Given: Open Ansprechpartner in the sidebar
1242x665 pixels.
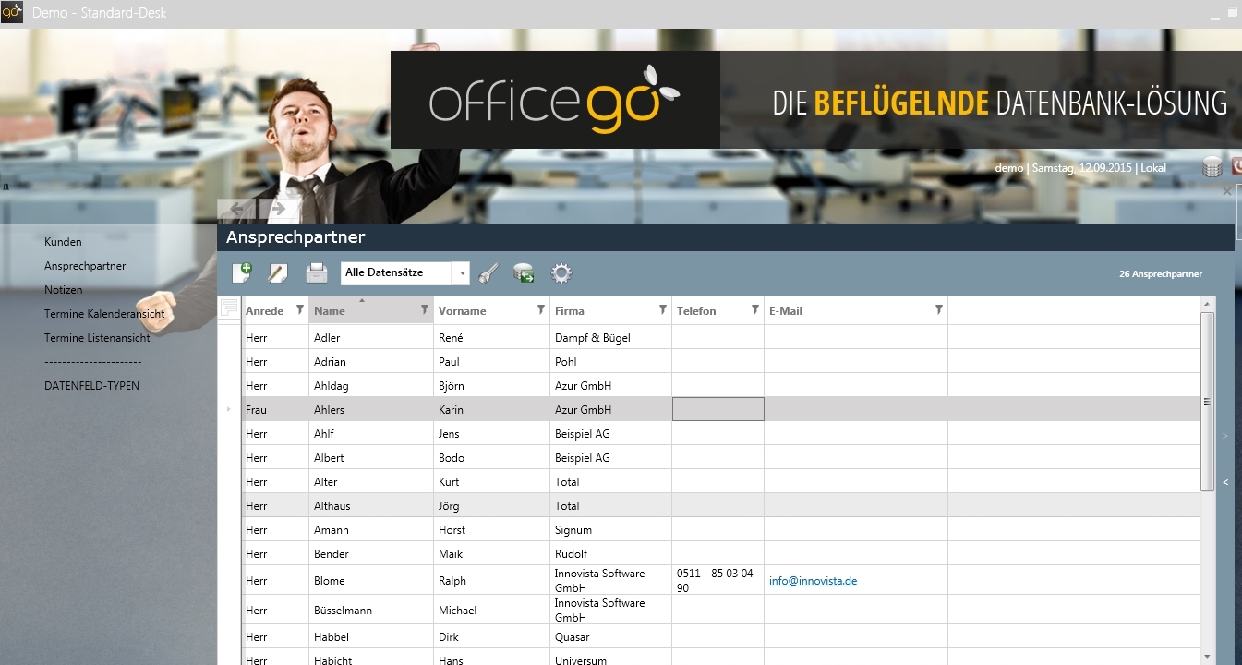Looking at the screenshot, I should [85, 266].
